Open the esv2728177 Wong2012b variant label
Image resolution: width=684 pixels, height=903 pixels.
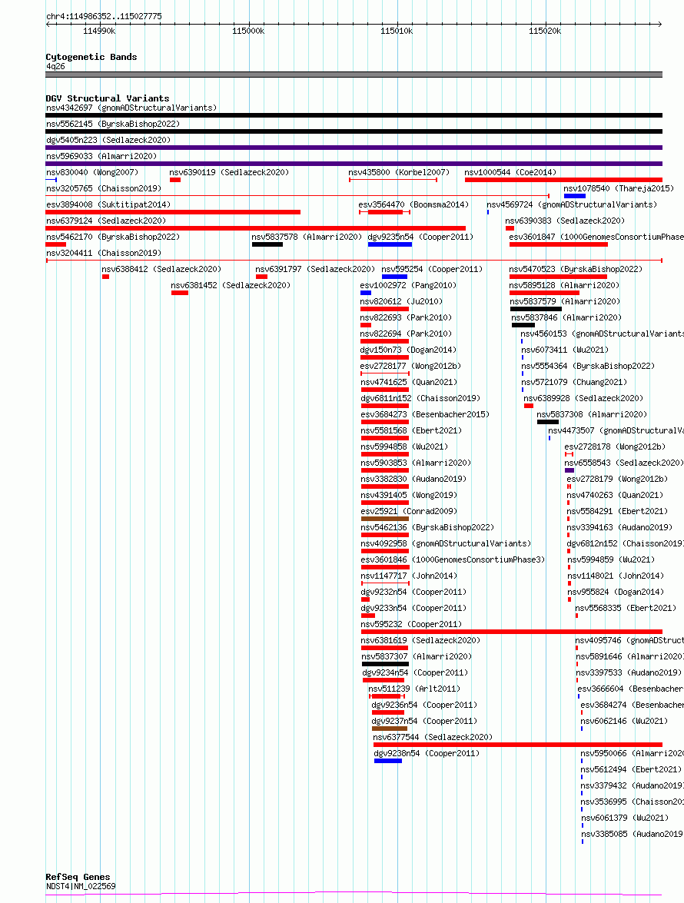click(410, 366)
